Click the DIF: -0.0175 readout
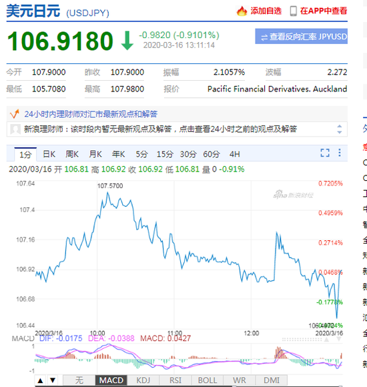 61,338
